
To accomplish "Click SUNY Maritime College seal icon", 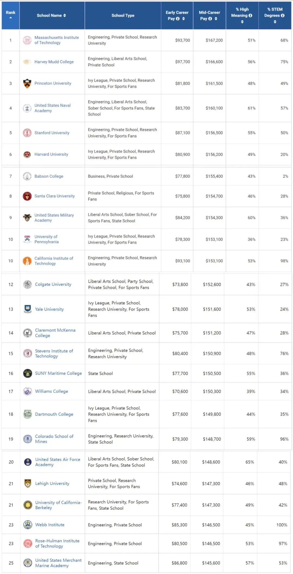I will (28, 373).
